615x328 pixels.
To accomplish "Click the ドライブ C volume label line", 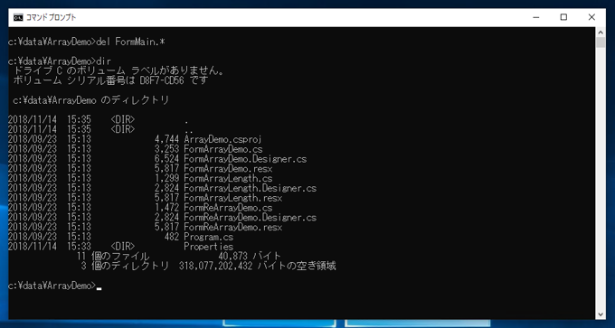I will [x=118, y=71].
